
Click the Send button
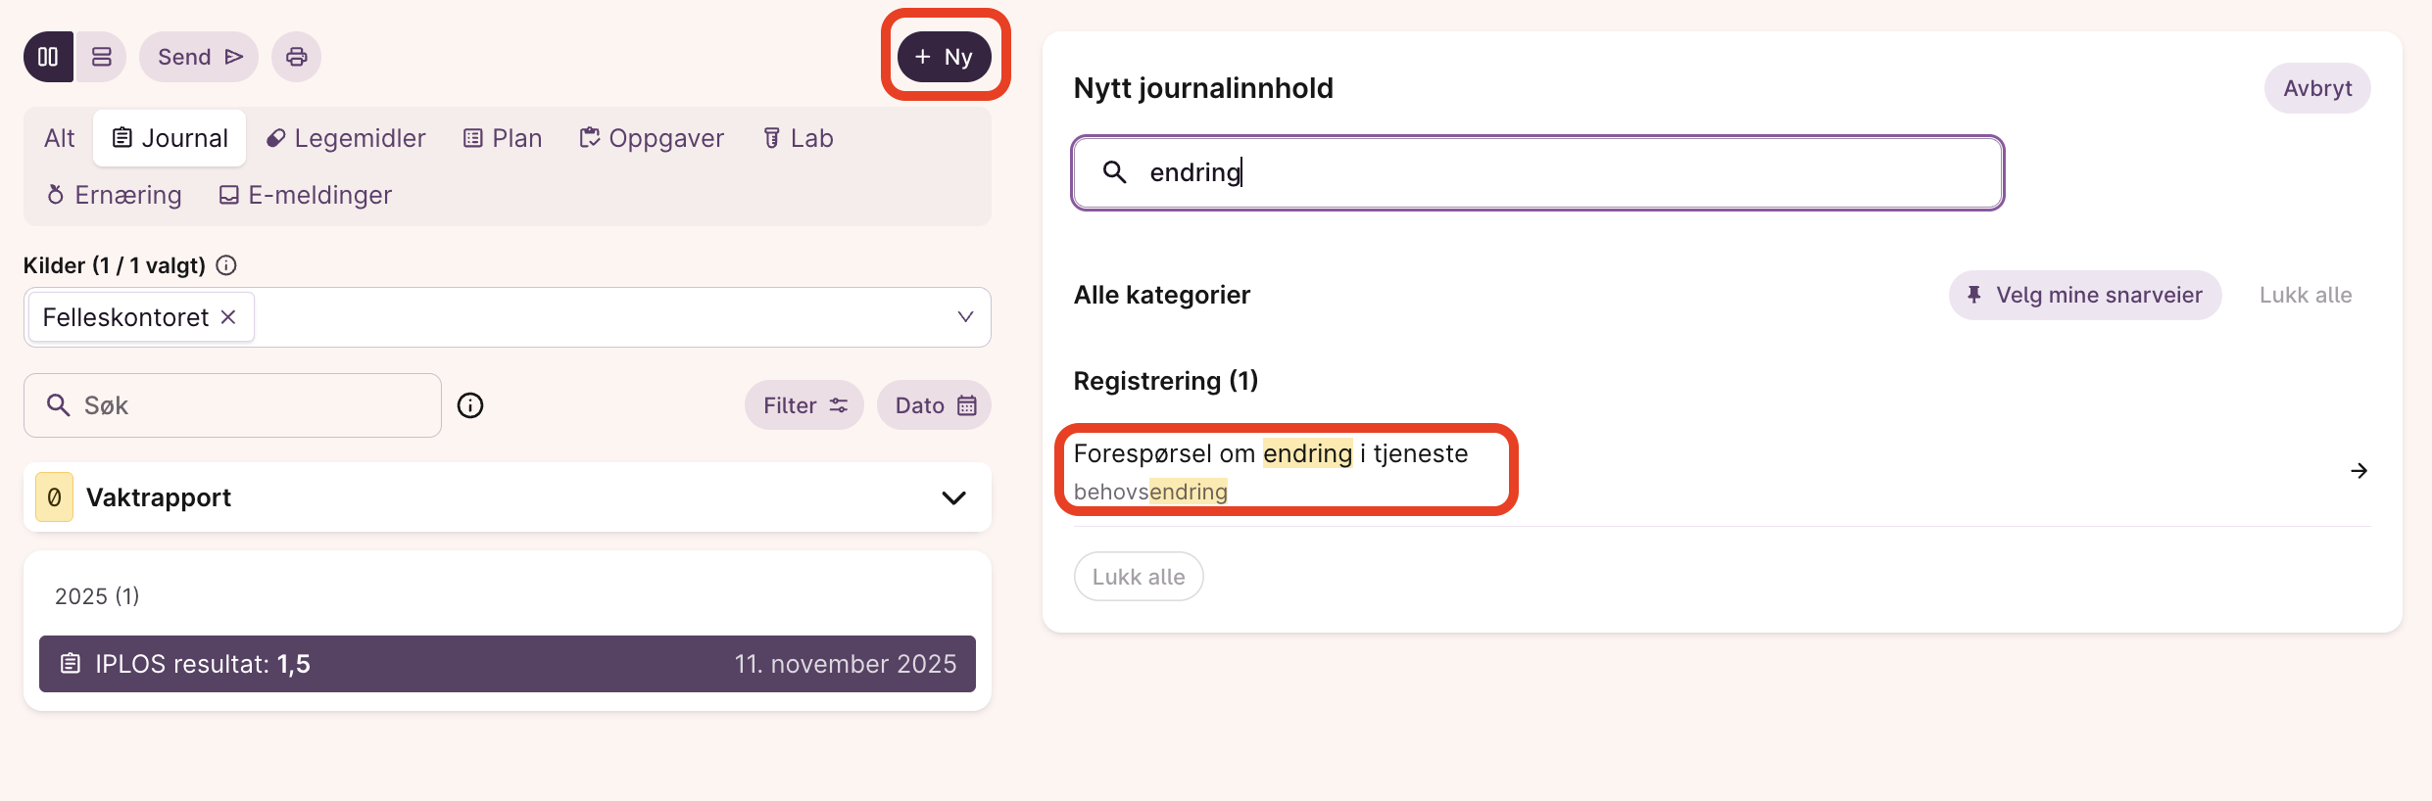(x=199, y=57)
